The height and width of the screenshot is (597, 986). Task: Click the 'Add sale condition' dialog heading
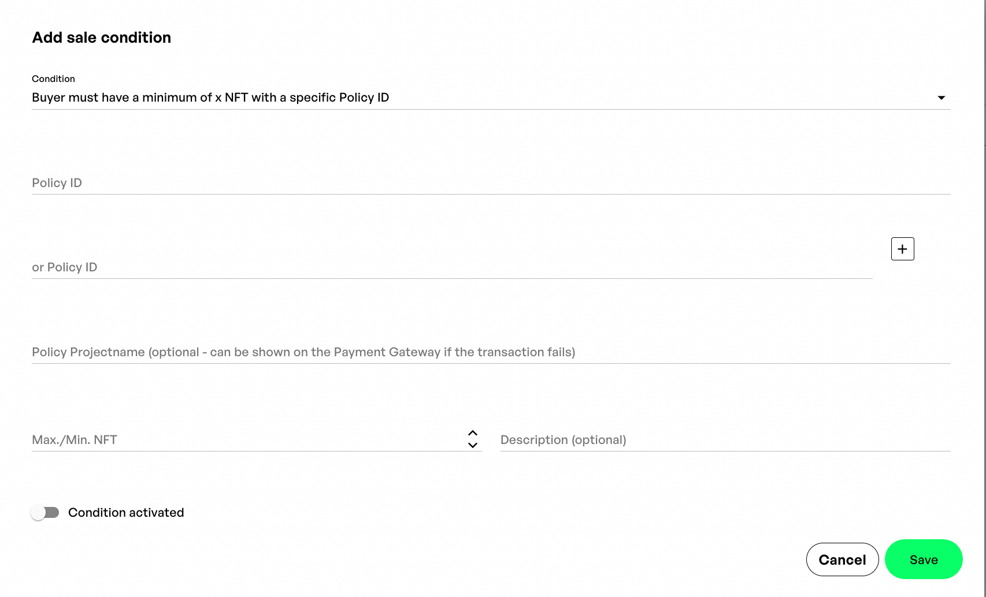tap(102, 38)
